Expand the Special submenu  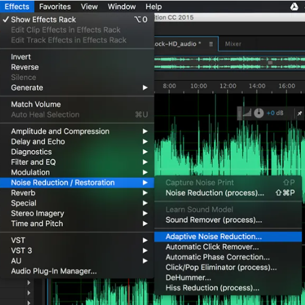(77, 203)
